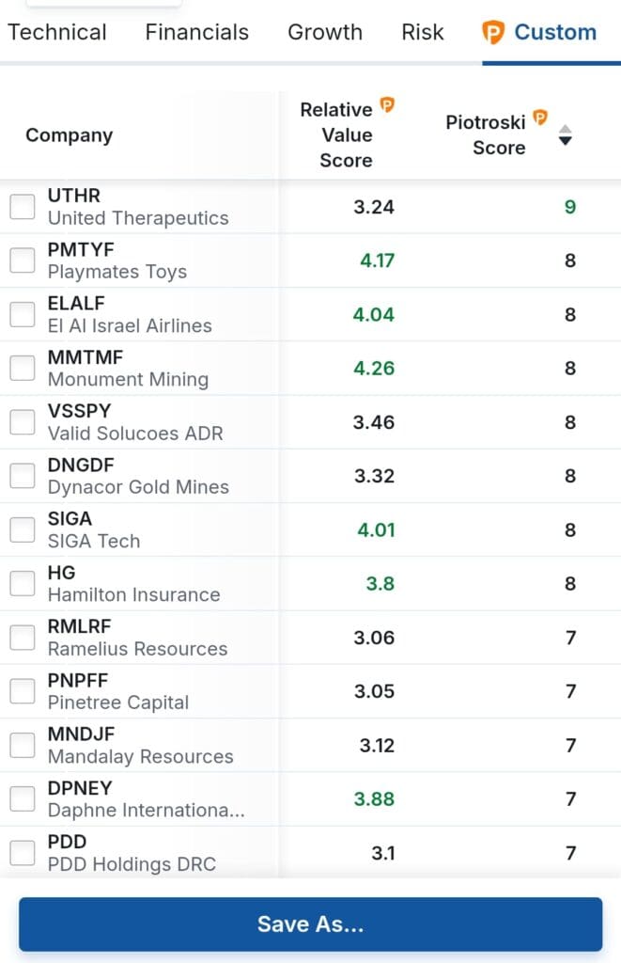Click the Relative Value Score column header

point(346,135)
